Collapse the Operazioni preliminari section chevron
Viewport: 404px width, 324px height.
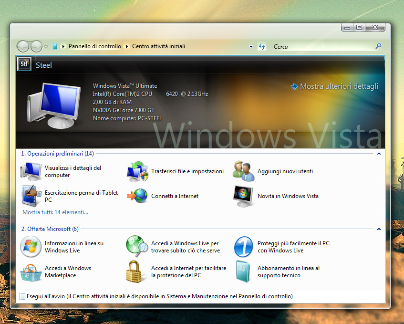tap(379, 154)
